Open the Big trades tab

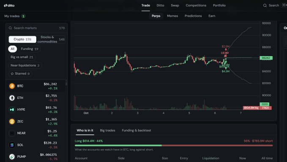click(107, 130)
